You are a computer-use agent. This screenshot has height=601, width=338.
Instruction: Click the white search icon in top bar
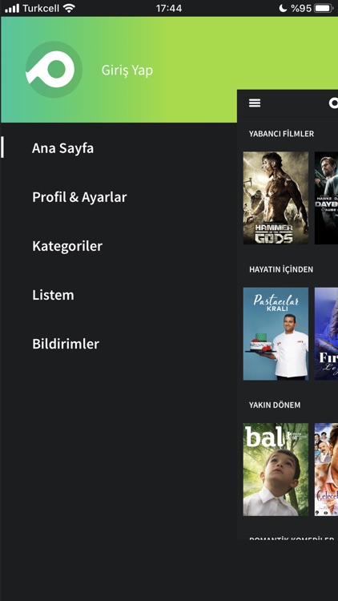pyautogui.click(x=333, y=103)
